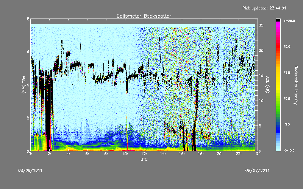Click the x-axis tick label '4:'
This screenshot has height=189, width=303.
[69, 154]
